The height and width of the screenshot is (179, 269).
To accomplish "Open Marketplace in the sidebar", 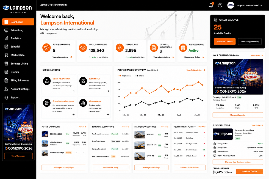I will point(18,55).
